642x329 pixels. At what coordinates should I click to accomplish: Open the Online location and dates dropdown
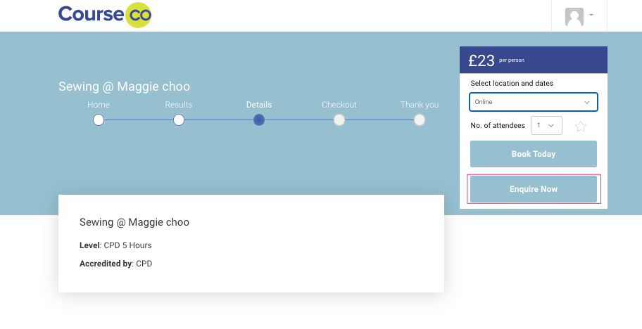pos(533,102)
